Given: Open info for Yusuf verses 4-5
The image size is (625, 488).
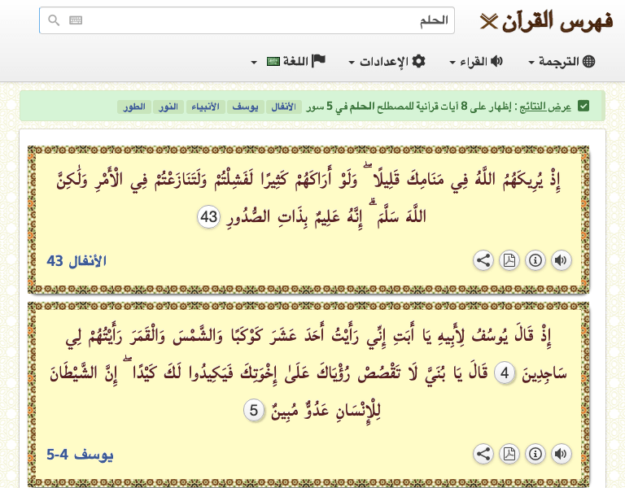Looking at the screenshot, I should [535, 454].
